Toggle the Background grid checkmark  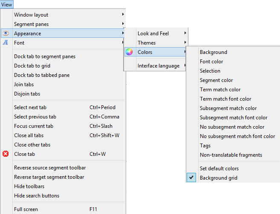192,178
